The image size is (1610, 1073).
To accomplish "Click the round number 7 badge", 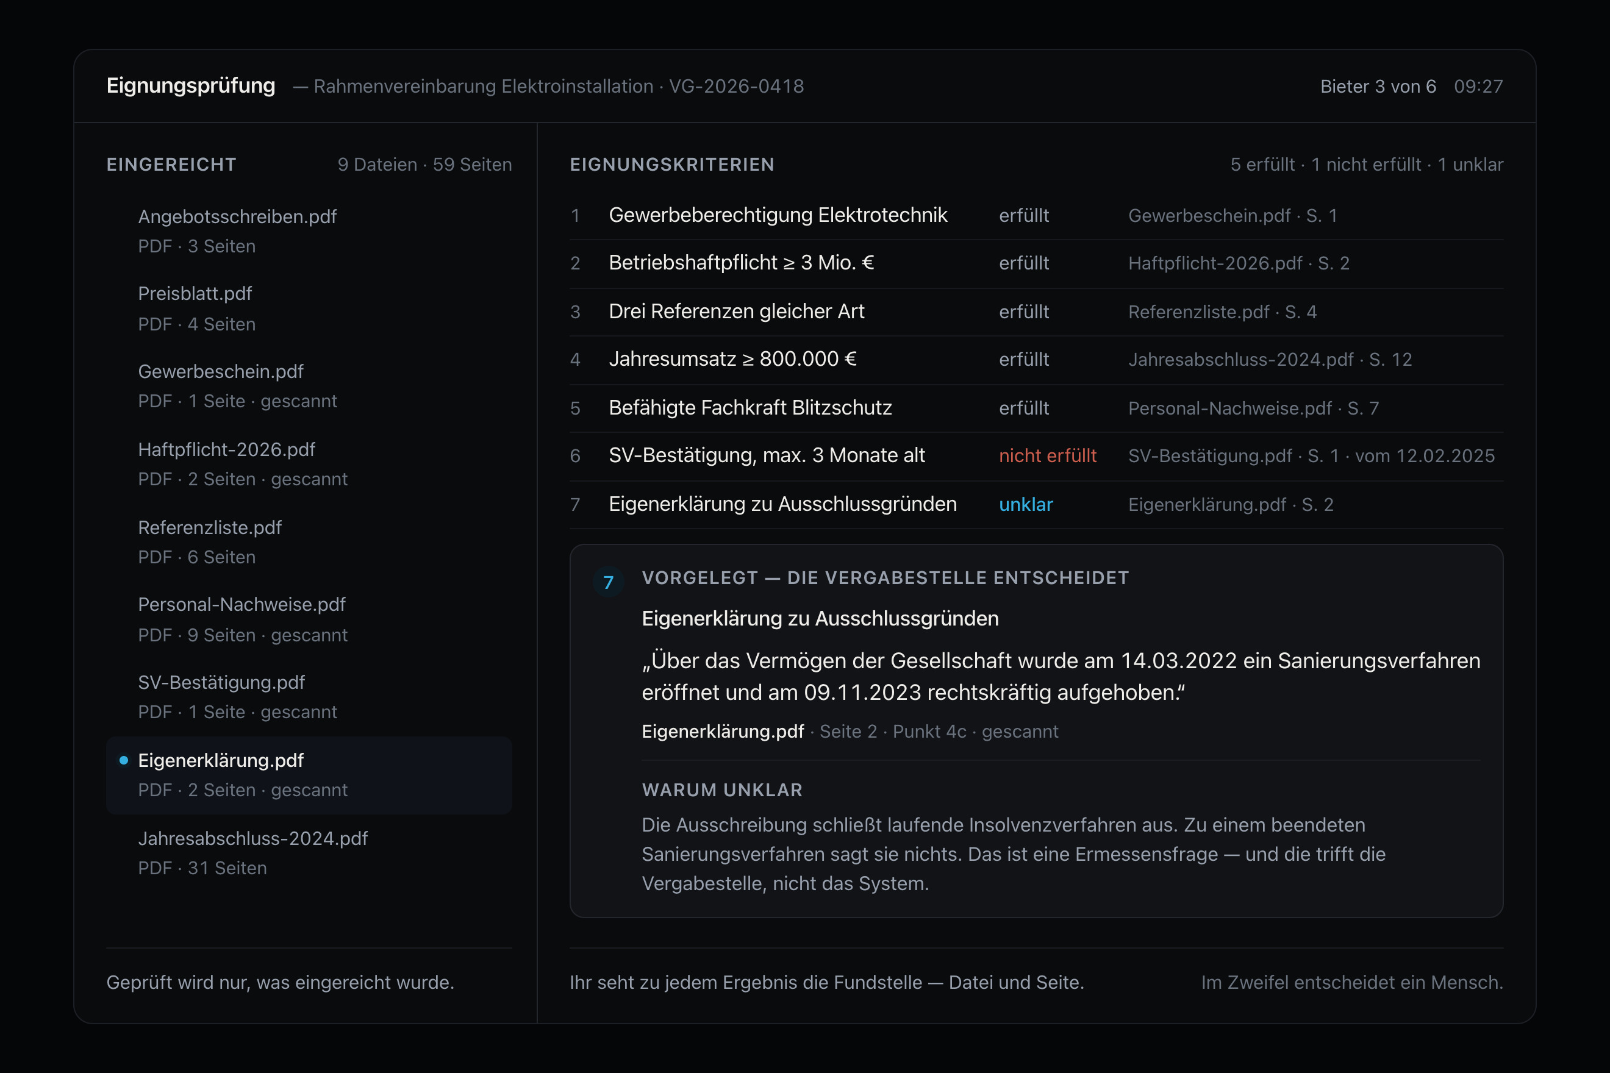I will pos(608,582).
